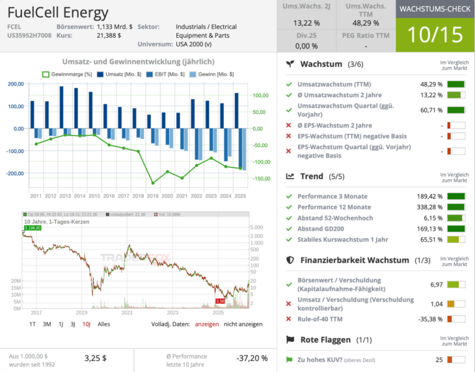Select the 1T chart timeframe

pyautogui.click(x=33, y=324)
